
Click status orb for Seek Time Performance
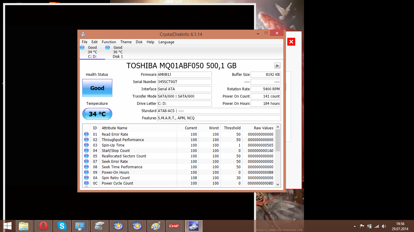tap(86, 167)
